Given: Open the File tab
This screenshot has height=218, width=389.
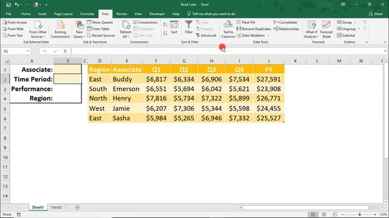Looking at the screenshot, I should pyautogui.click(x=9, y=14).
